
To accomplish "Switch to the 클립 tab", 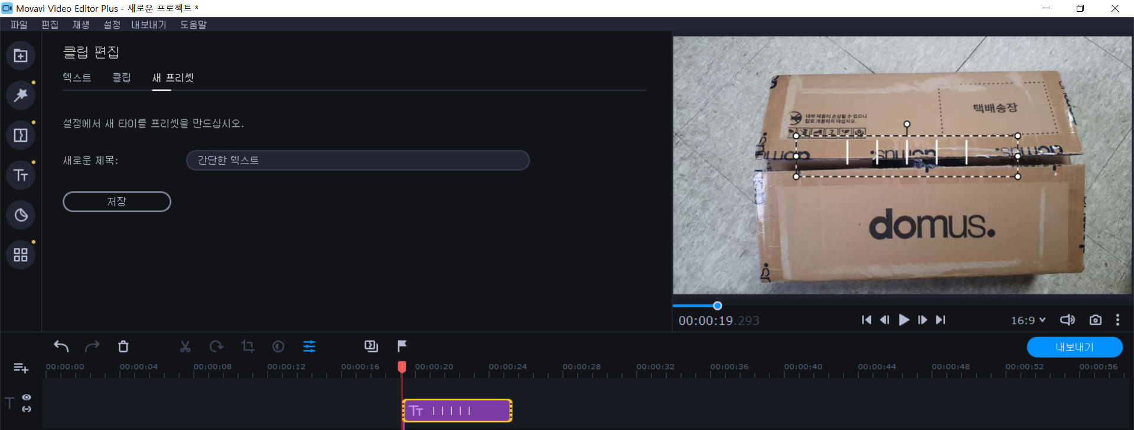I will [x=122, y=77].
